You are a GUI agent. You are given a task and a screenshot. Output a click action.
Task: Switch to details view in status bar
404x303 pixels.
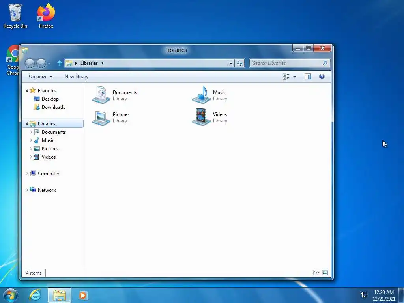coord(316,273)
